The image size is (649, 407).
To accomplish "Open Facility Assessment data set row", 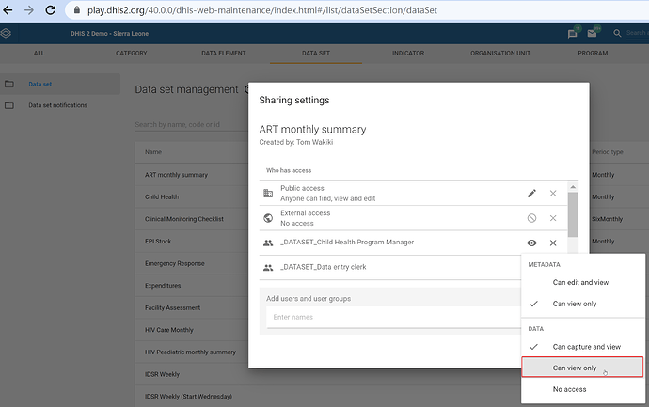I will pyautogui.click(x=191, y=307).
